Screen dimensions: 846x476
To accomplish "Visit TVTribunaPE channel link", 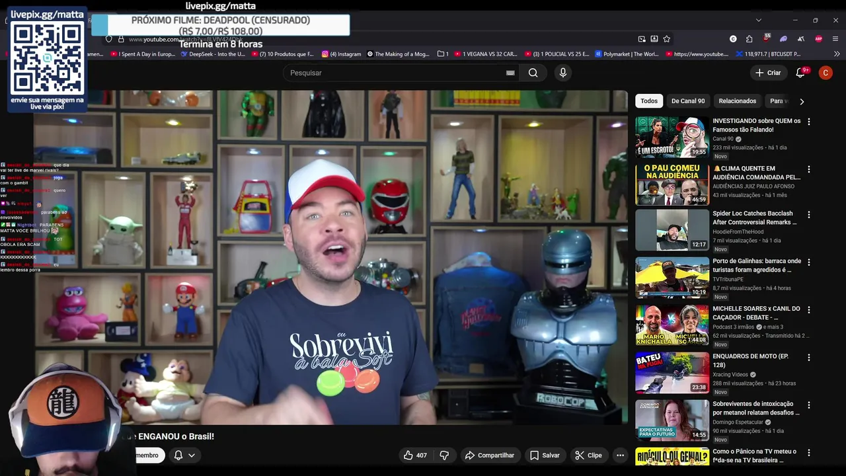I will [x=728, y=279].
